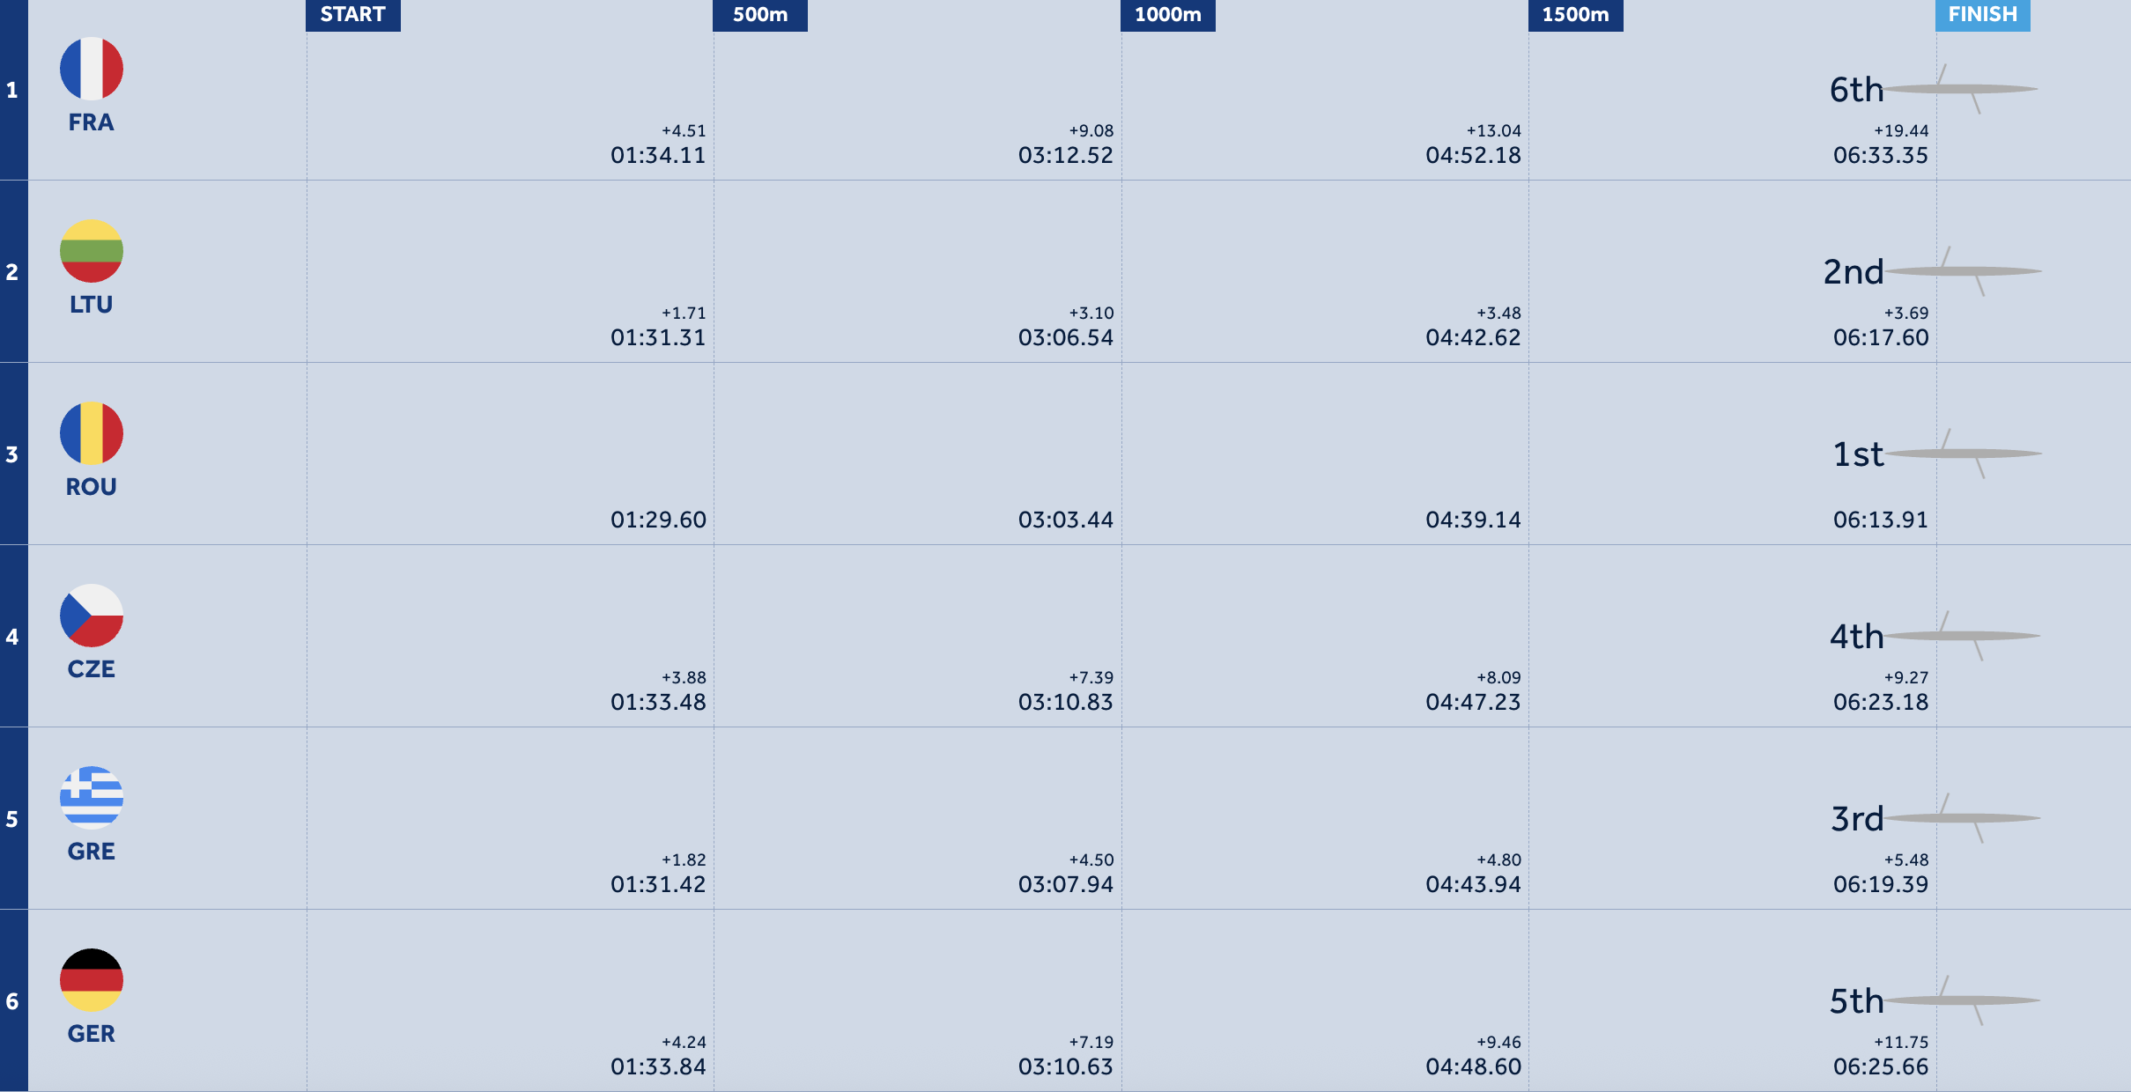Viewport: 2131px width, 1092px height.
Task: Select the 6th place boat in lane 1
Action: (1960, 89)
